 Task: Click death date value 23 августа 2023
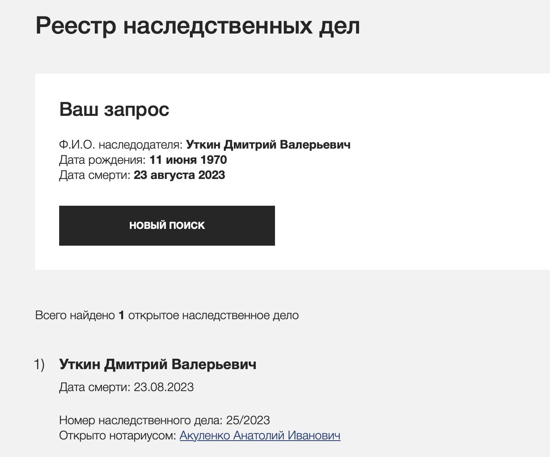[179, 175]
